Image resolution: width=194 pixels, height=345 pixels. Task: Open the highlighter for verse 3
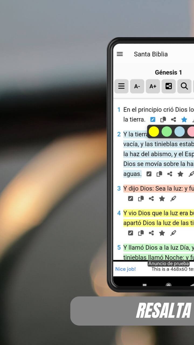(x=173, y=199)
